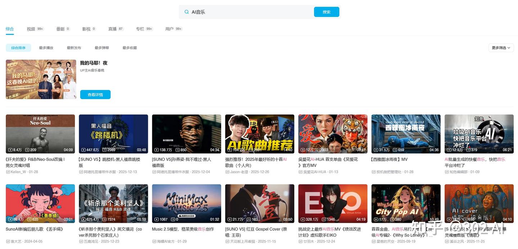Viewport: 518px width, 249px height.
Task: Expand the 更多筛选 dropdown
Action: pyautogui.click(x=501, y=48)
